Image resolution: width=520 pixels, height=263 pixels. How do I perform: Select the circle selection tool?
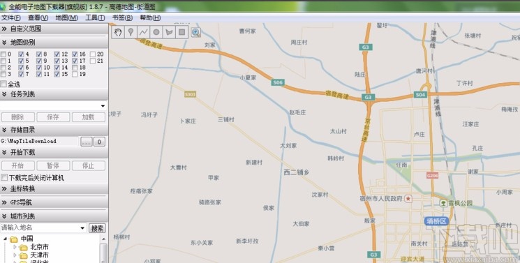point(156,32)
